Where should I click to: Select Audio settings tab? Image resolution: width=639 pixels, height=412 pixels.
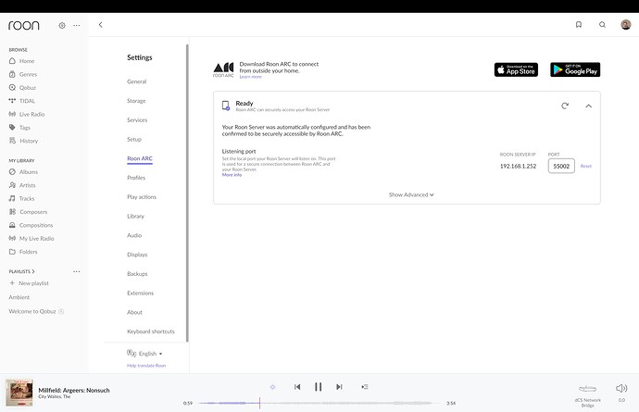(134, 235)
